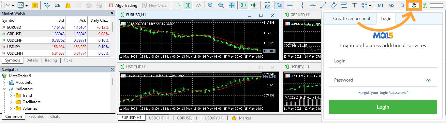
Task: Expand the Volumes folder
Action: coord(11,108)
